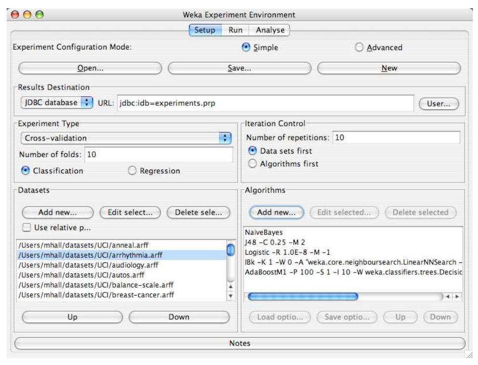Open the JDBC database destination dropdown
This screenshot has width=478, height=365.
pyautogui.click(x=57, y=103)
